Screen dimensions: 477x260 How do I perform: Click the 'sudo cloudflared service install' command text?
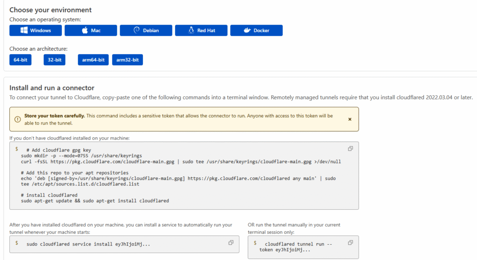coord(88,244)
